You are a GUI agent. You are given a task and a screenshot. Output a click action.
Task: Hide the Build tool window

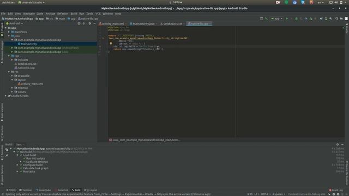(x=342, y=144)
